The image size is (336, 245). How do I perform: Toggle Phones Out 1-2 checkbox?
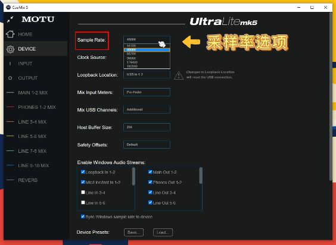click(x=150, y=182)
